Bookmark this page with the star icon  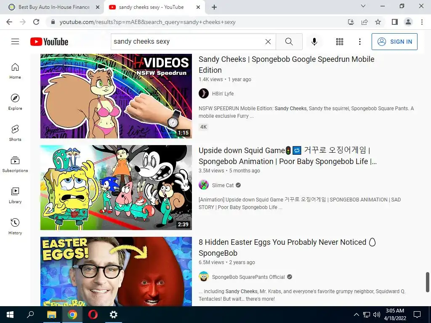click(x=378, y=22)
